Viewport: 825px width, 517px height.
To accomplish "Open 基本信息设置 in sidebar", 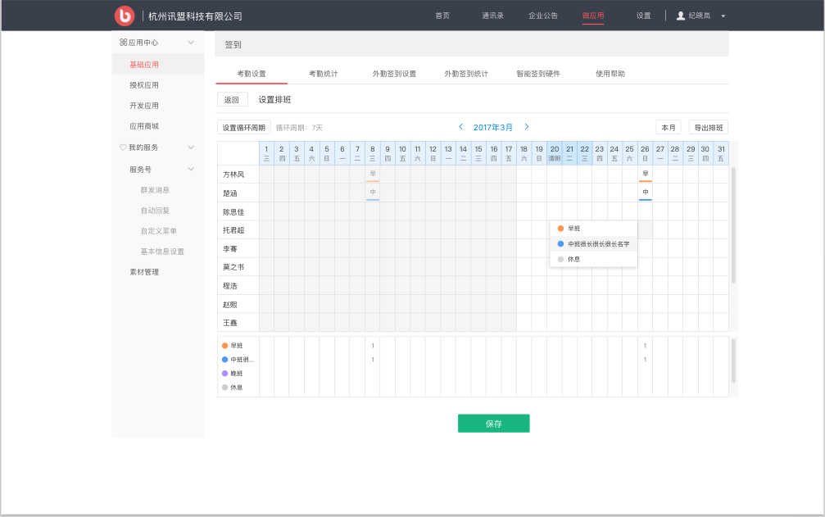I will [162, 252].
